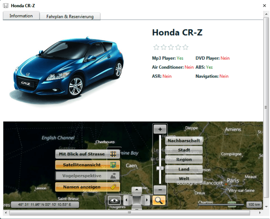Click the Honda CR-Z heading text
This screenshot has width=270, height=219.
click(177, 32)
